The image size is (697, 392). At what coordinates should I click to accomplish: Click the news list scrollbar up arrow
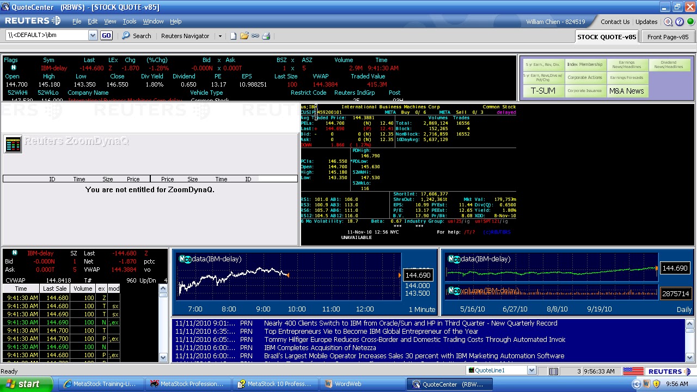point(690,323)
